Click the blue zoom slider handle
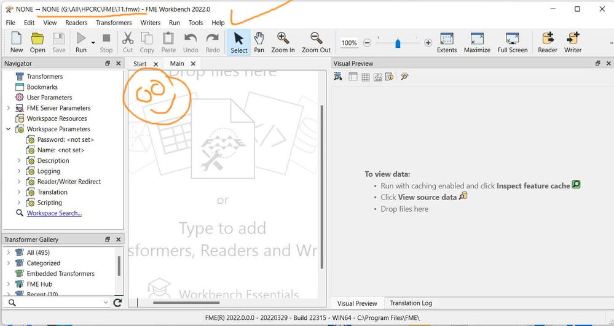The image size is (614, 326). 398,42
